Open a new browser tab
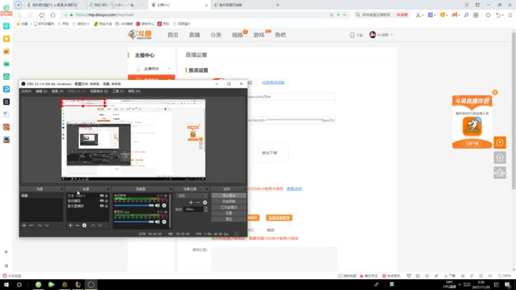Screen dimensions: 516x290 point(277,5)
